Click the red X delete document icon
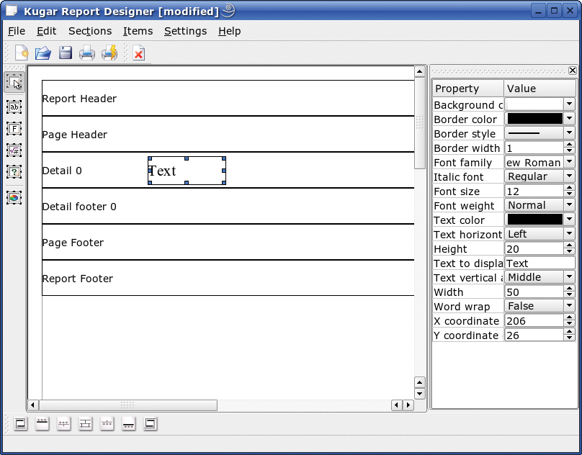This screenshot has height=455, width=582. tap(138, 53)
